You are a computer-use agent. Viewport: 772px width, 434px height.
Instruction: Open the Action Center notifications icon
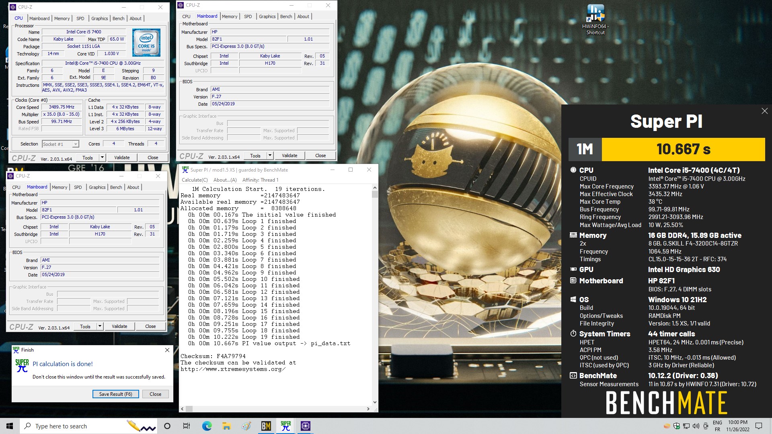click(759, 426)
